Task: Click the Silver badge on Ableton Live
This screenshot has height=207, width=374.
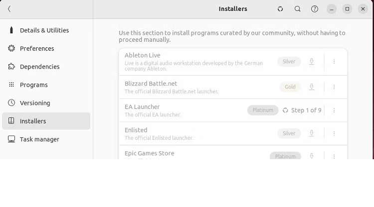Action: pyautogui.click(x=289, y=62)
